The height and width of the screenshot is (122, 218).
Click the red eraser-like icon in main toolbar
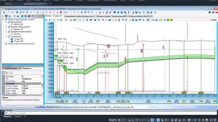61,13
